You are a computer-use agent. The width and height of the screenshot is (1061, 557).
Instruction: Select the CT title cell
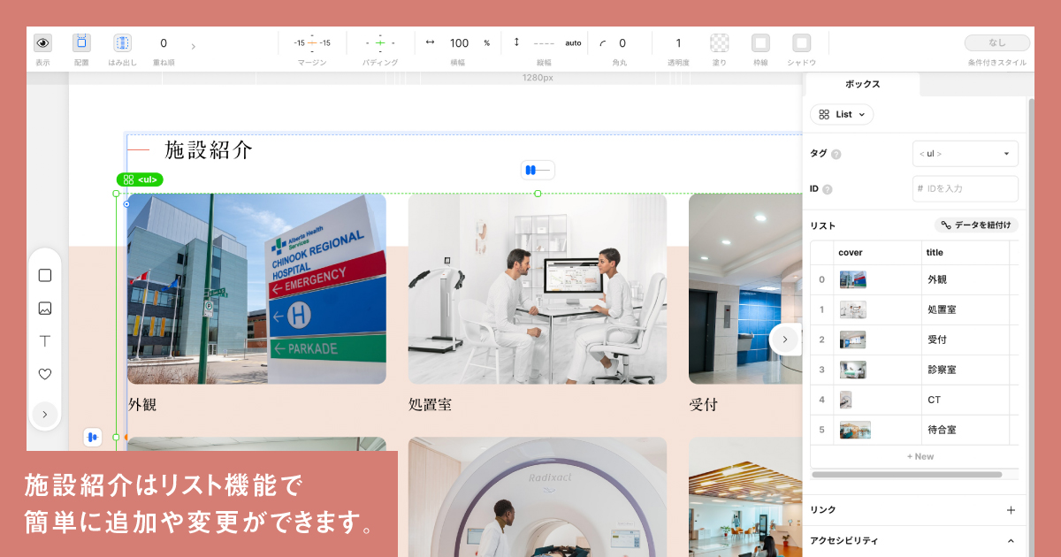pos(966,400)
